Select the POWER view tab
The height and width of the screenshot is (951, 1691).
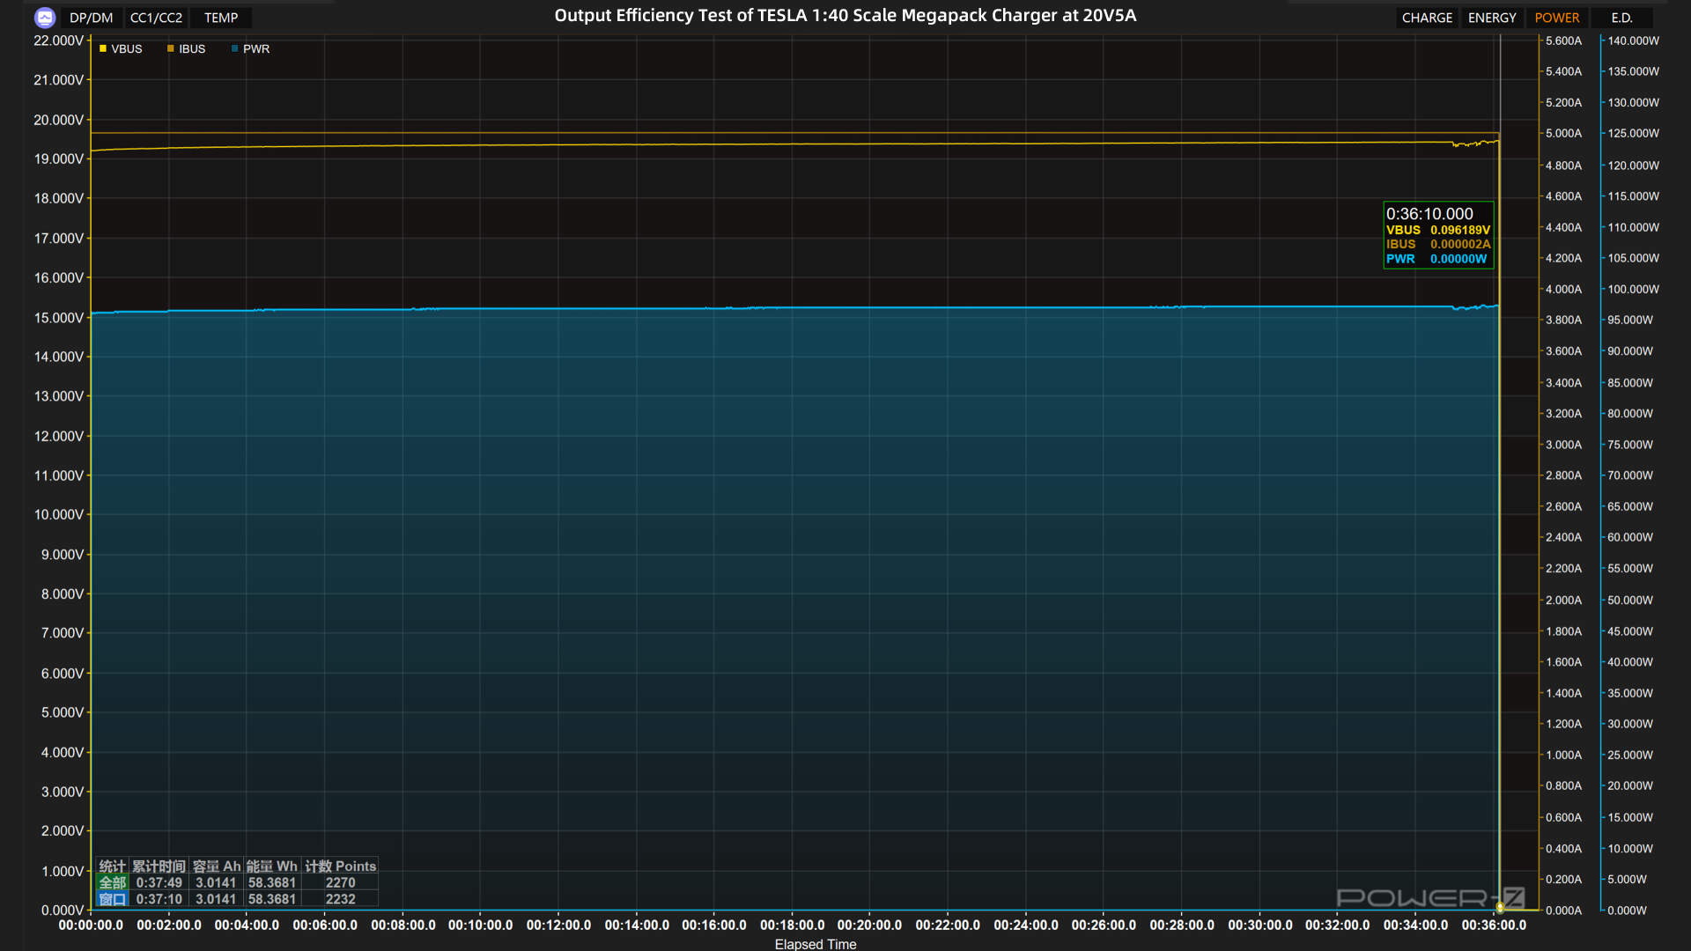(1556, 18)
